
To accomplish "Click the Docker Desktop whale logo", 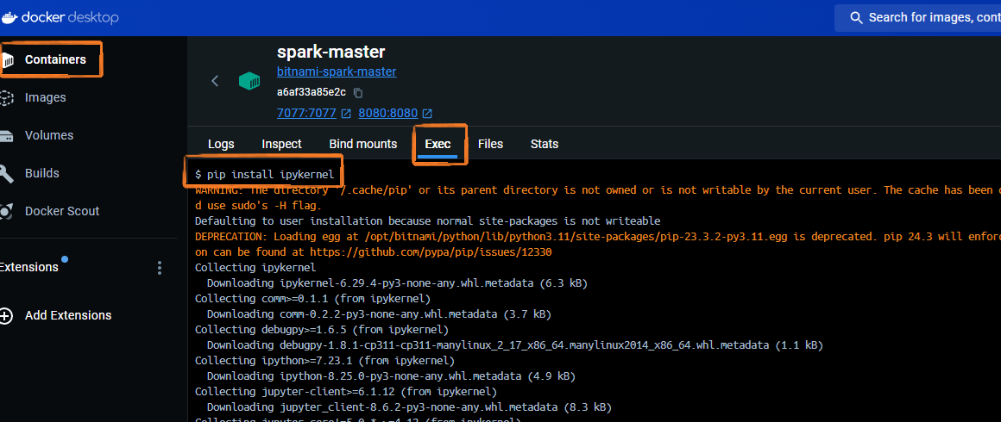I will click(9, 17).
